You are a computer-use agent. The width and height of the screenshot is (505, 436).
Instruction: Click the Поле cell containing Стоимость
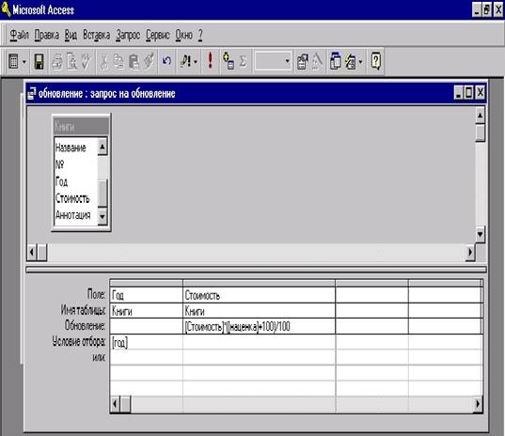click(x=259, y=295)
